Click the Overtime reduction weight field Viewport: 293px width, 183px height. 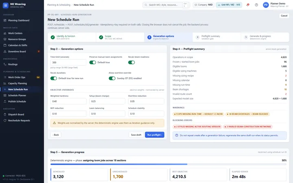(x=146, y=101)
